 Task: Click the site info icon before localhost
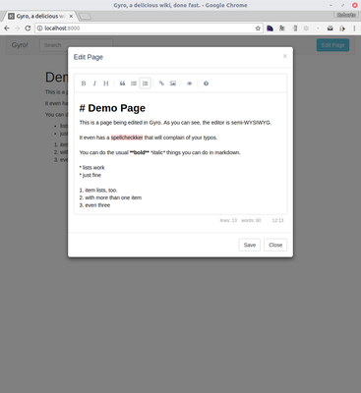point(39,28)
